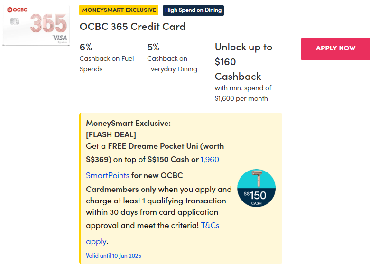Click the [FLASH DEAL] label
The height and width of the screenshot is (268, 370).
pos(111,134)
